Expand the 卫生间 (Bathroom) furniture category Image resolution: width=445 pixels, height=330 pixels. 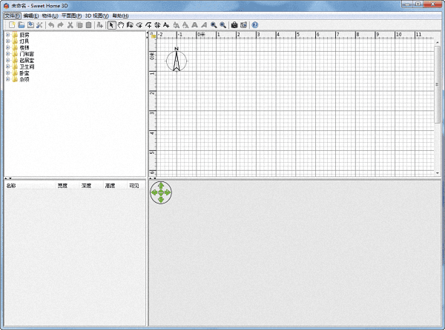click(7, 67)
